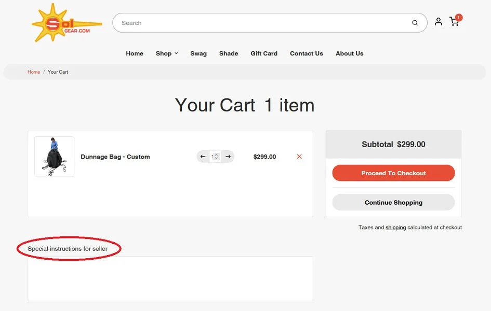Click the Home breadcrumb link
Image resolution: width=491 pixels, height=311 pixels.
(x=34, y=72)
